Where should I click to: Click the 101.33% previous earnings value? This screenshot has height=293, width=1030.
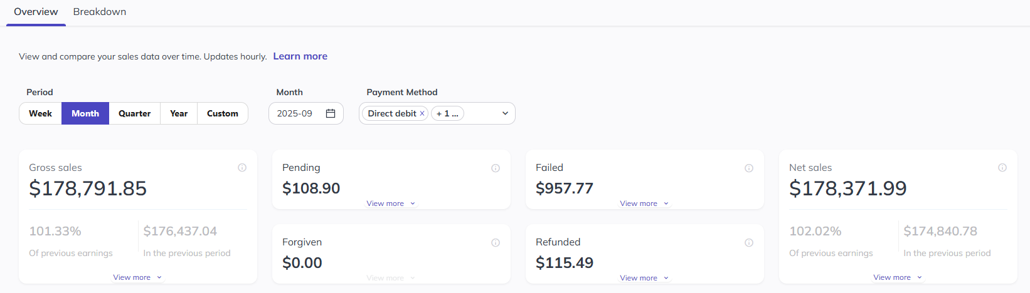tap(55, 231)
